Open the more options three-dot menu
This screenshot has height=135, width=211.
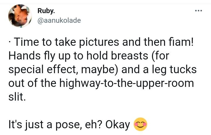click(x=198, y=11)
